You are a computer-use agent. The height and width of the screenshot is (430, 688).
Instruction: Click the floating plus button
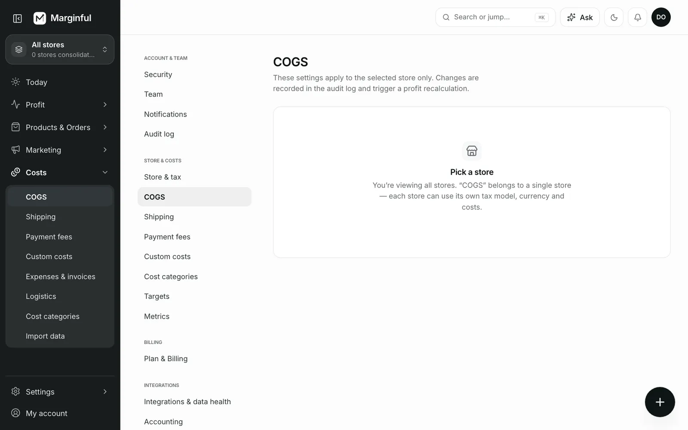click(660, 402)
